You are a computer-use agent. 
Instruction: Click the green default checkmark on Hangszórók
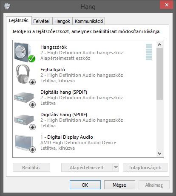point(31,59)
